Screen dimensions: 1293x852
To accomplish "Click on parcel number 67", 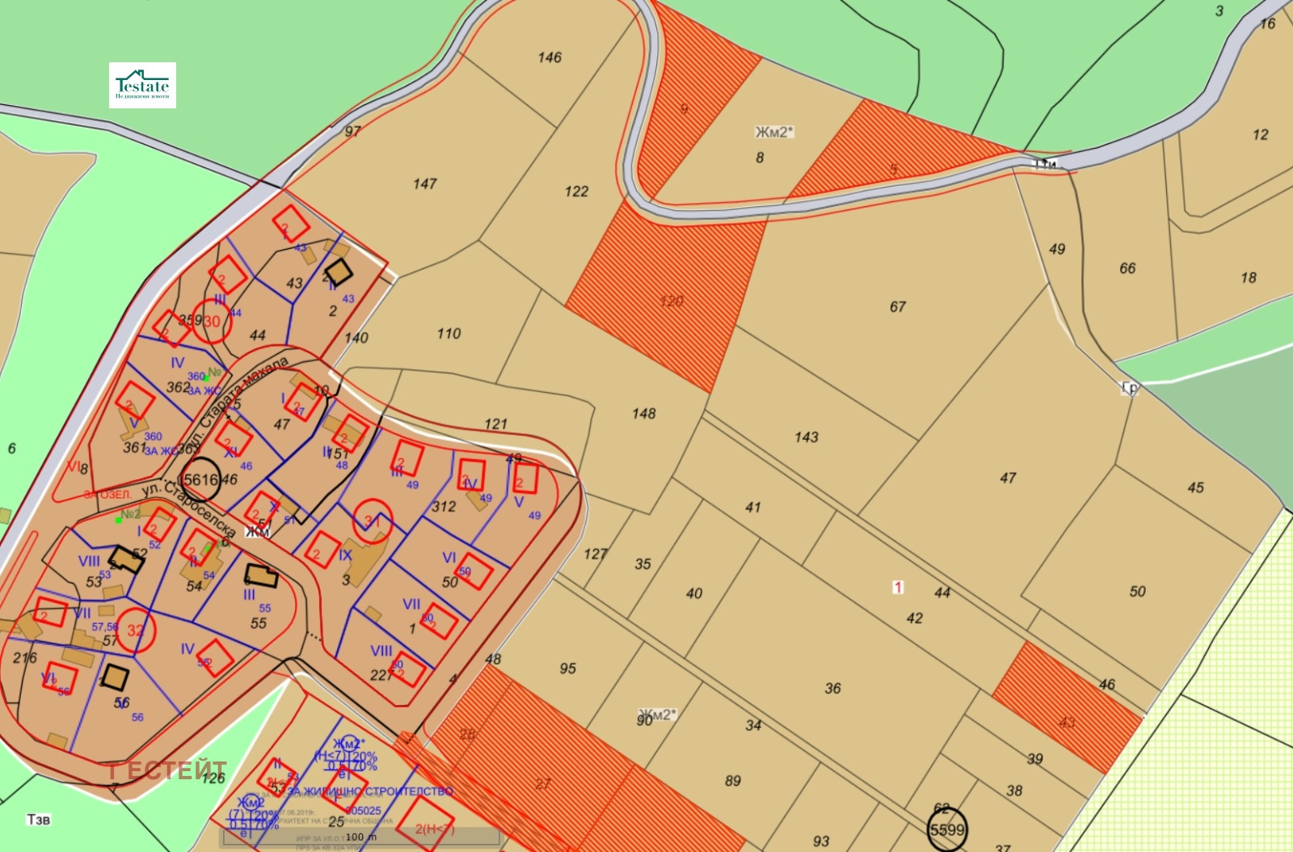I will click(897, 307).
